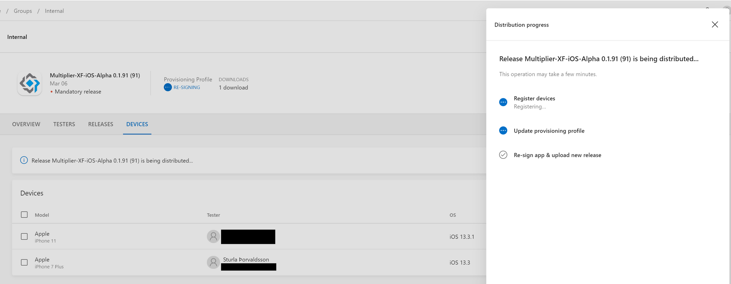Click the Register devices step text
The image size is (731, 284).
534,99
